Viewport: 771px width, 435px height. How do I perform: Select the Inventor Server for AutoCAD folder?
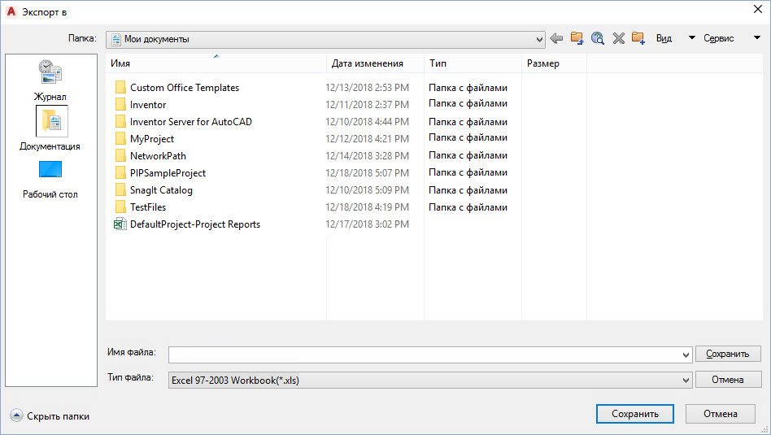point(191,121)
